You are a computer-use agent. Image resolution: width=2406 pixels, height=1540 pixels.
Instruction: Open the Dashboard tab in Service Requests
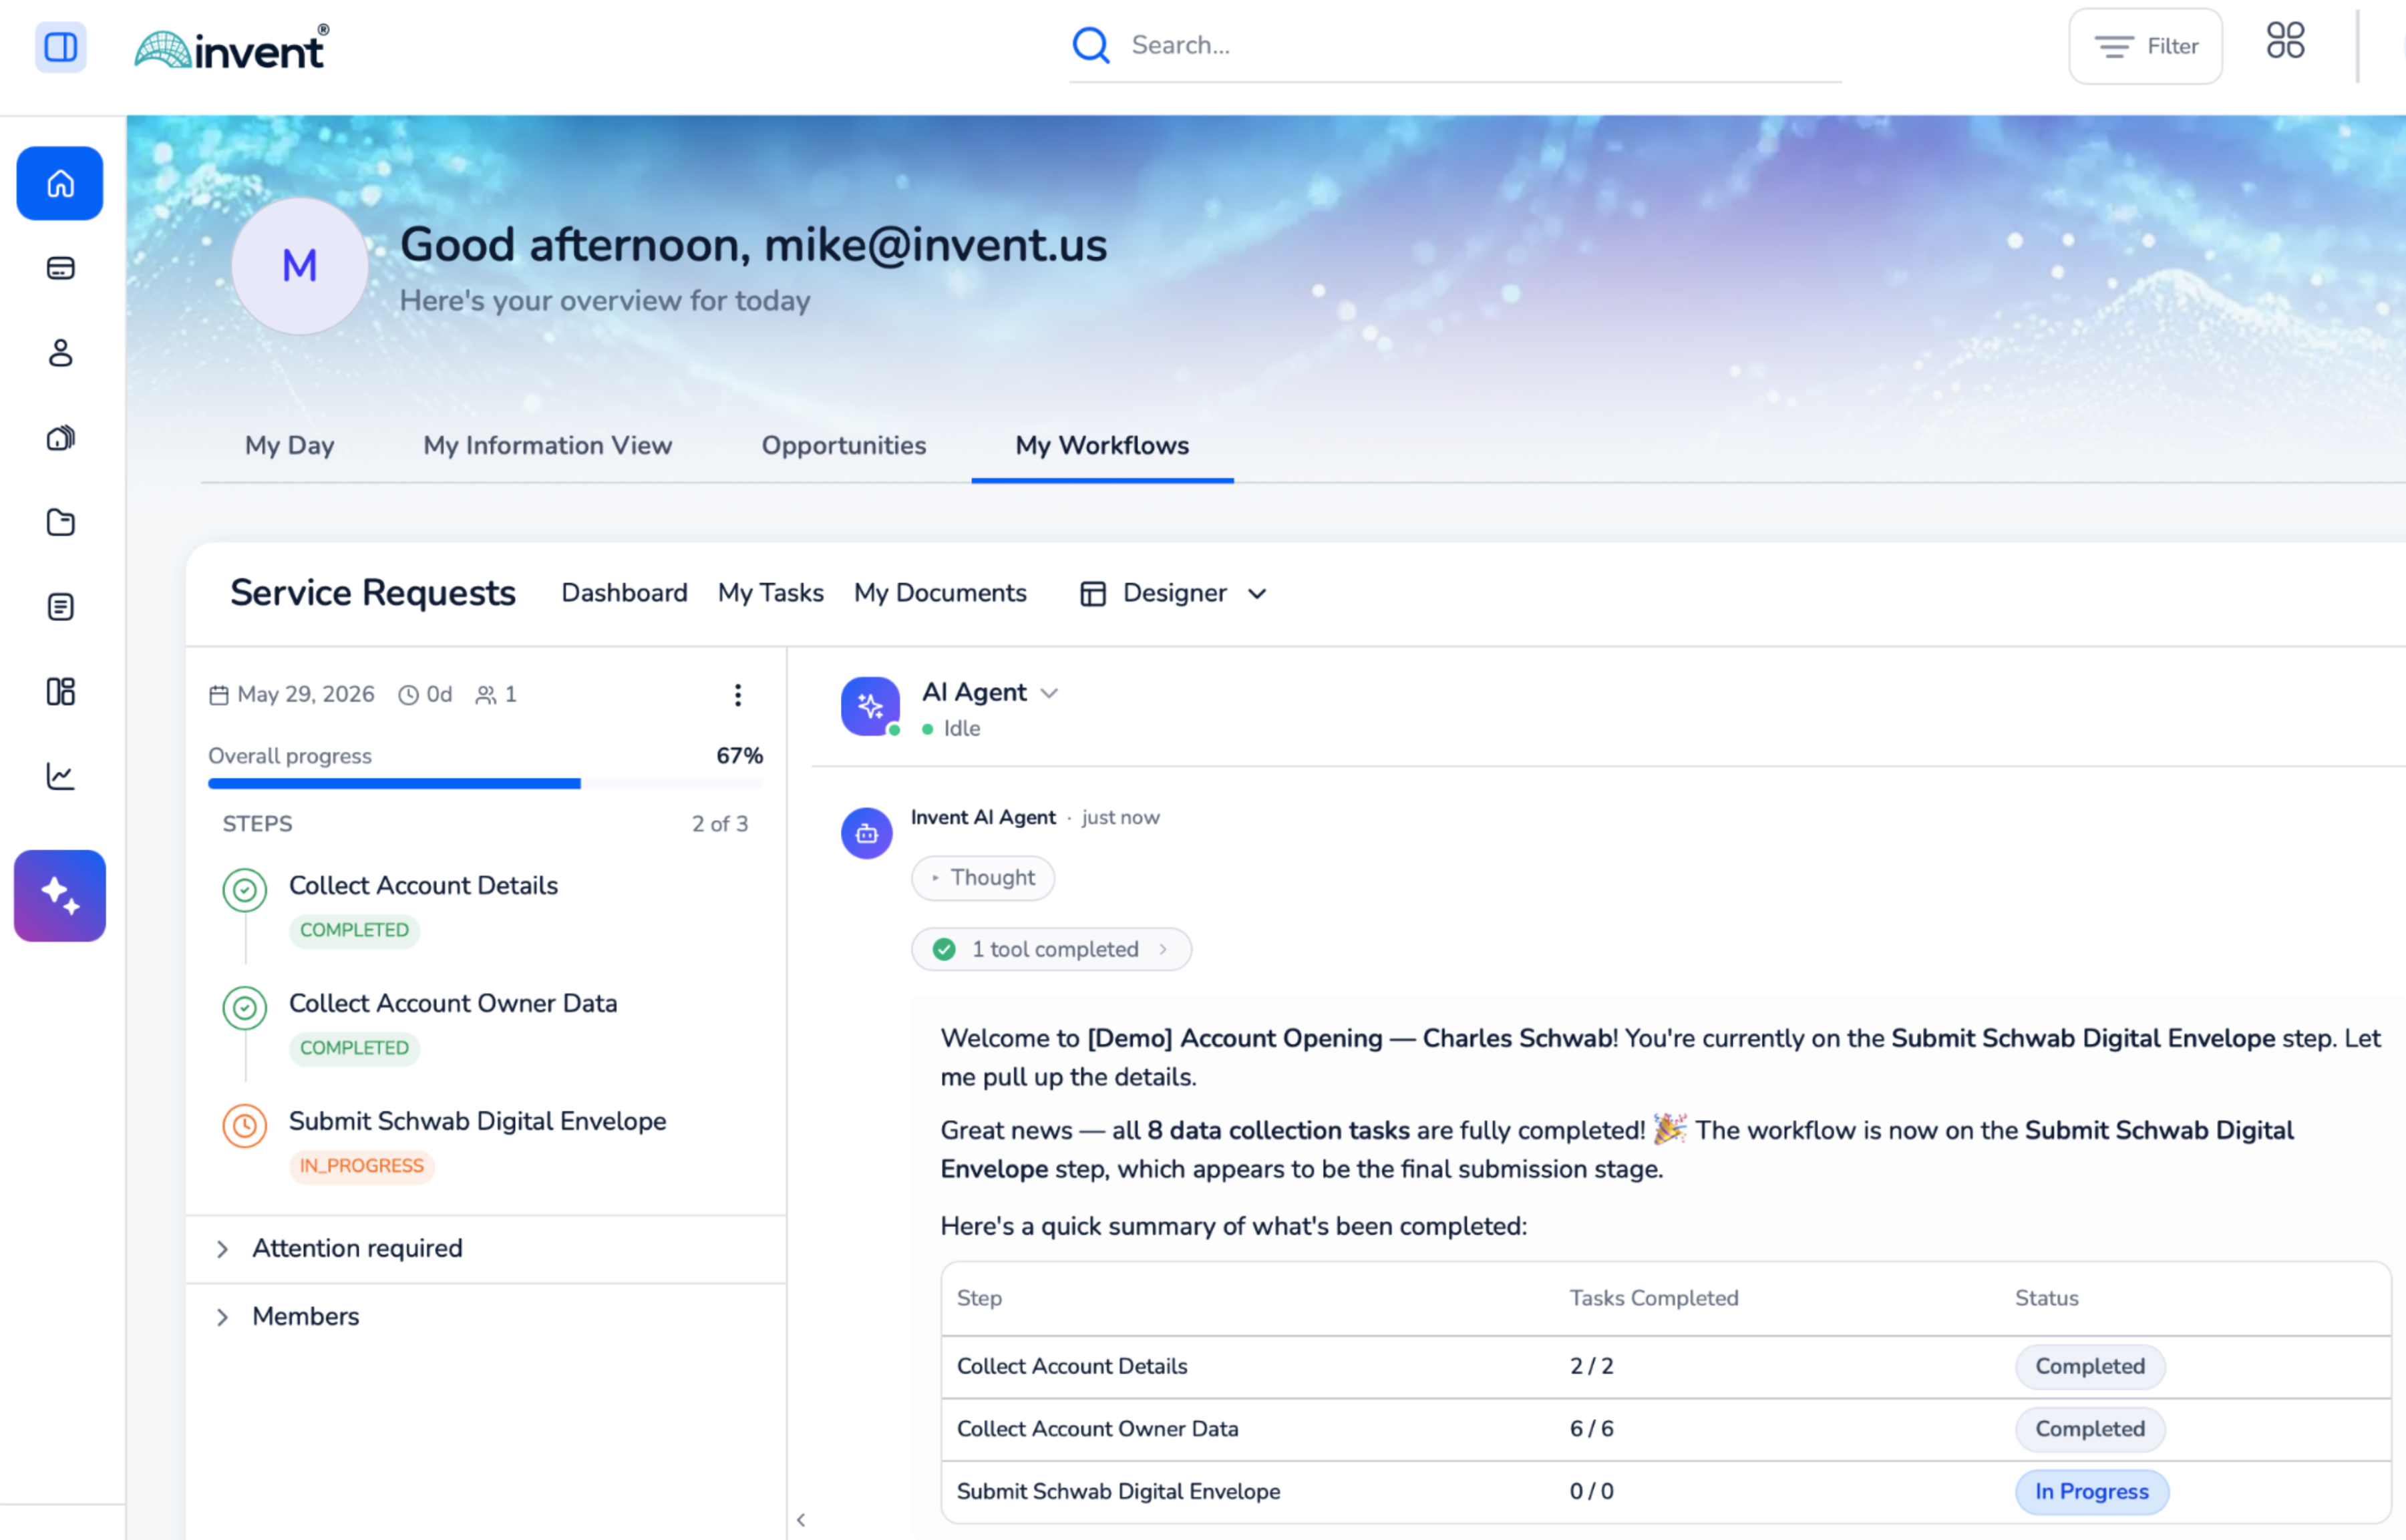[x=624, y=593]
